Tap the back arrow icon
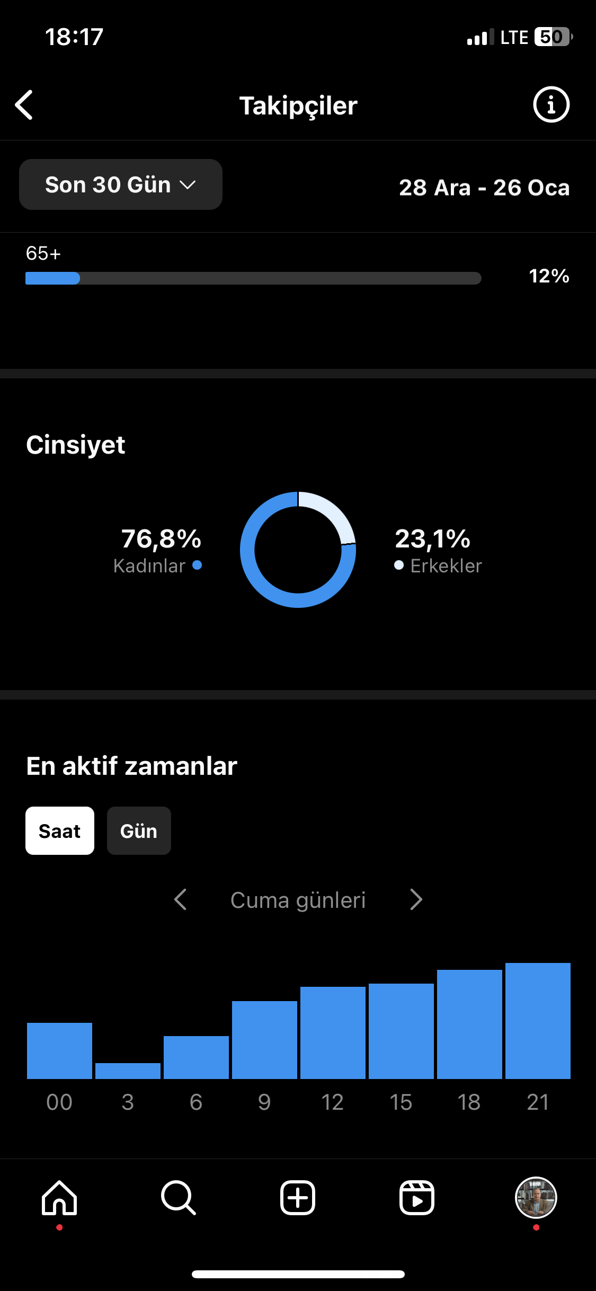 coord(24,105)
